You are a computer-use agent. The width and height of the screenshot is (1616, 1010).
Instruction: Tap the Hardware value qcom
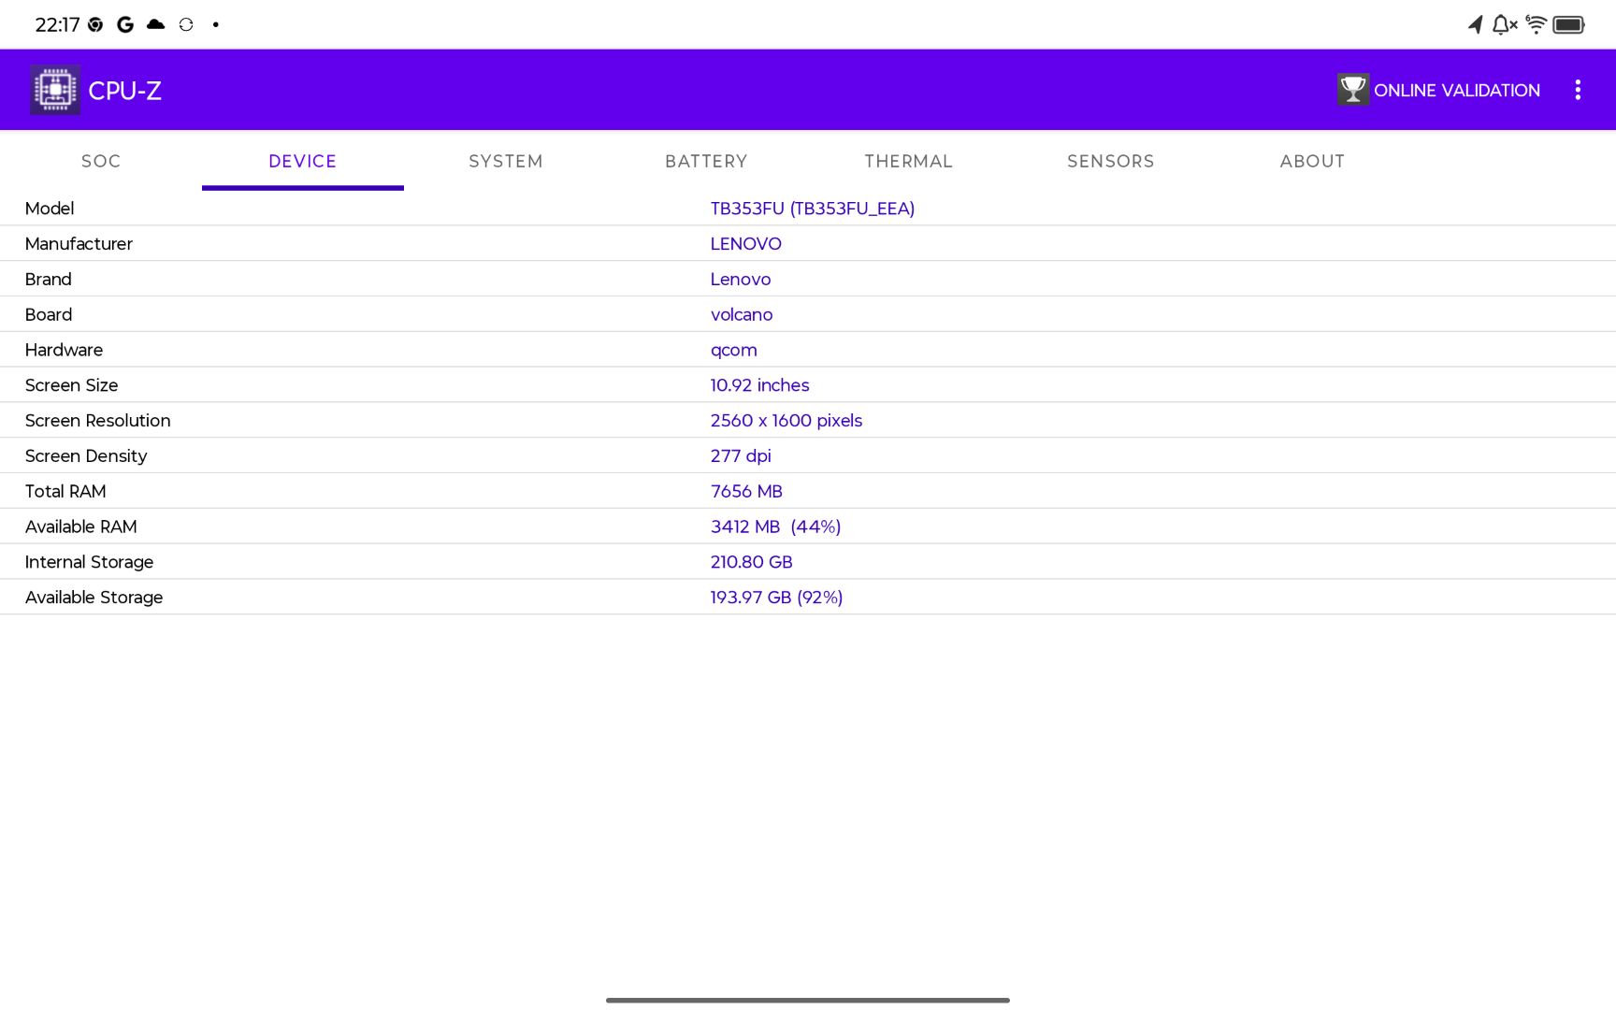(x=733, y=351)
